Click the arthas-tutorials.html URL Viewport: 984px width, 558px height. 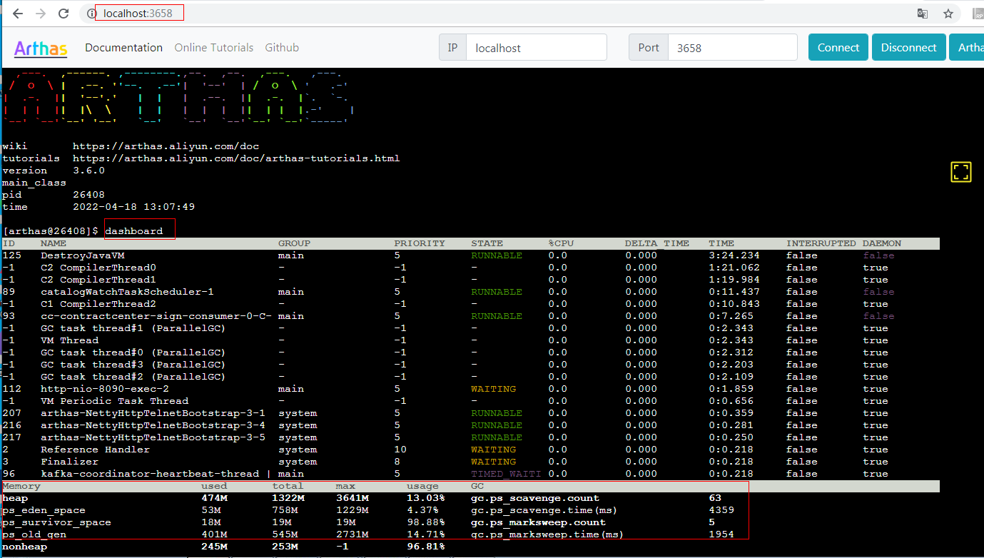click(236, 158)
